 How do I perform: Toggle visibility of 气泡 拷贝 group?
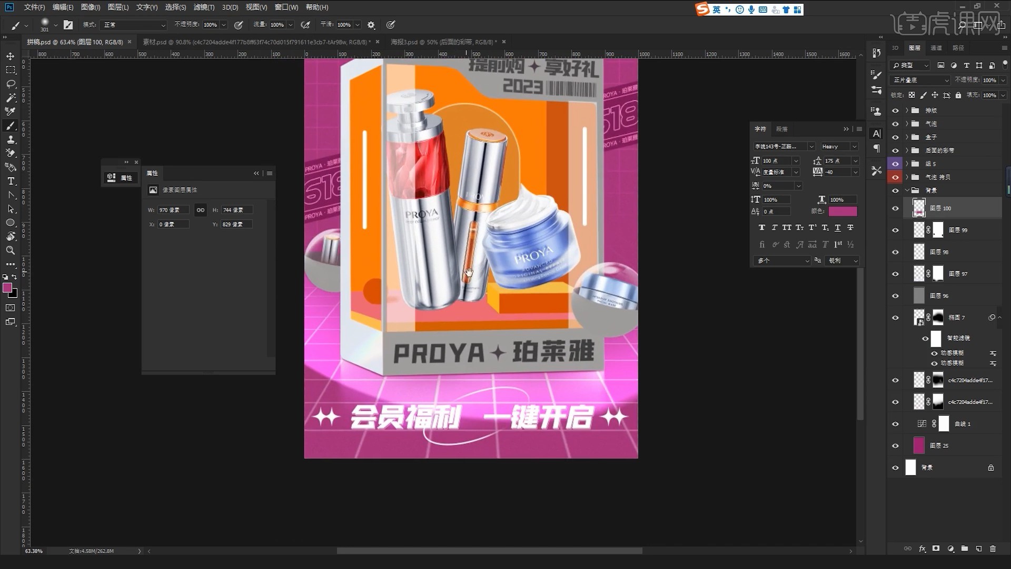tap(895, 177)
